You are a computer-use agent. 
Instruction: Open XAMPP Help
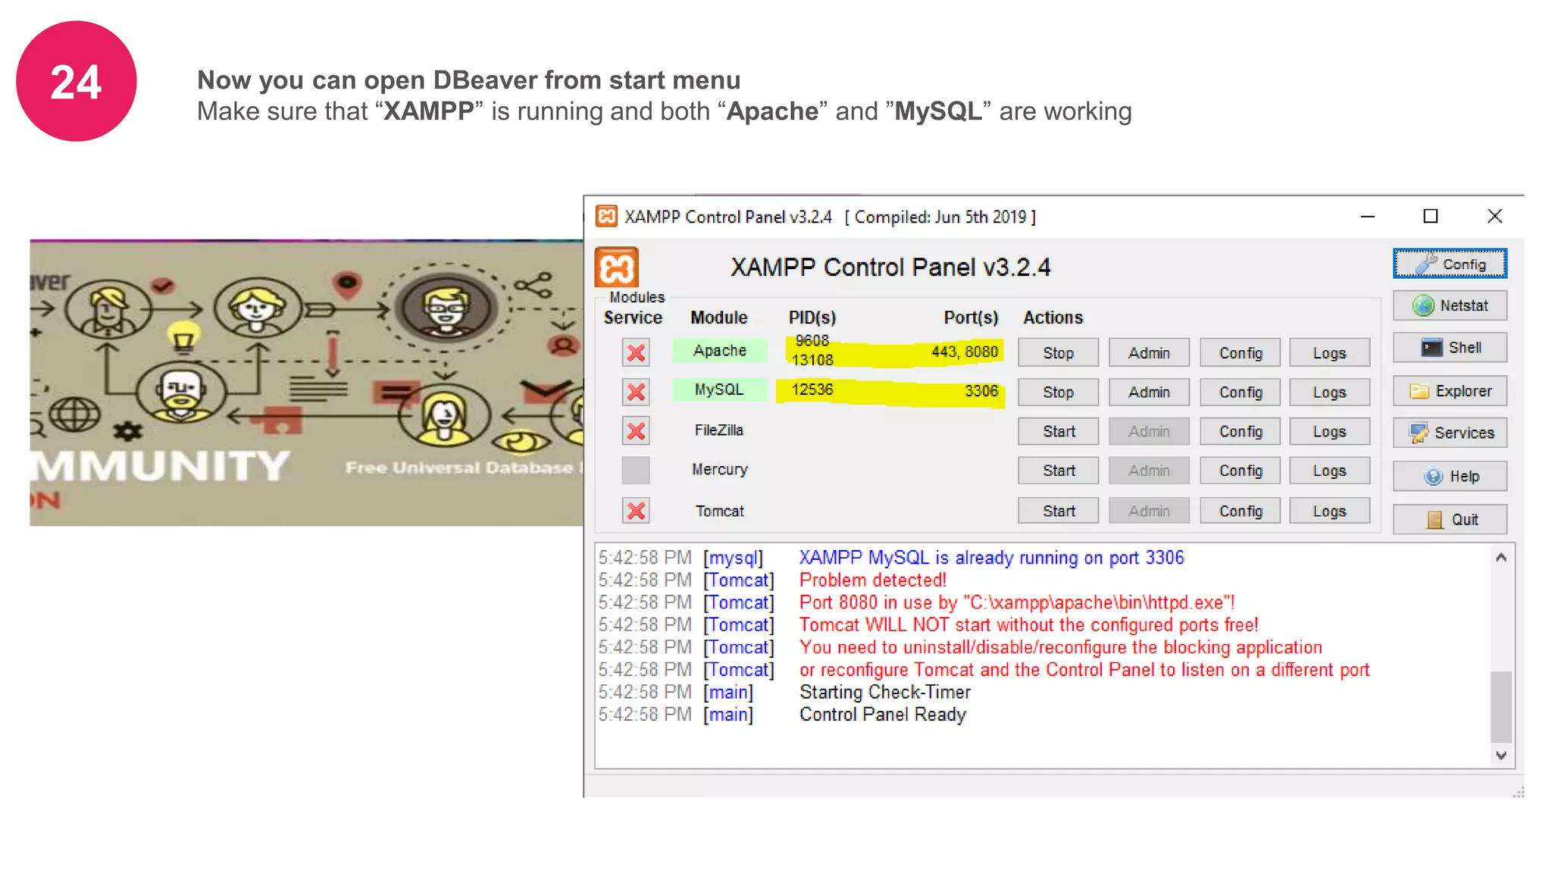point(1449,477)
